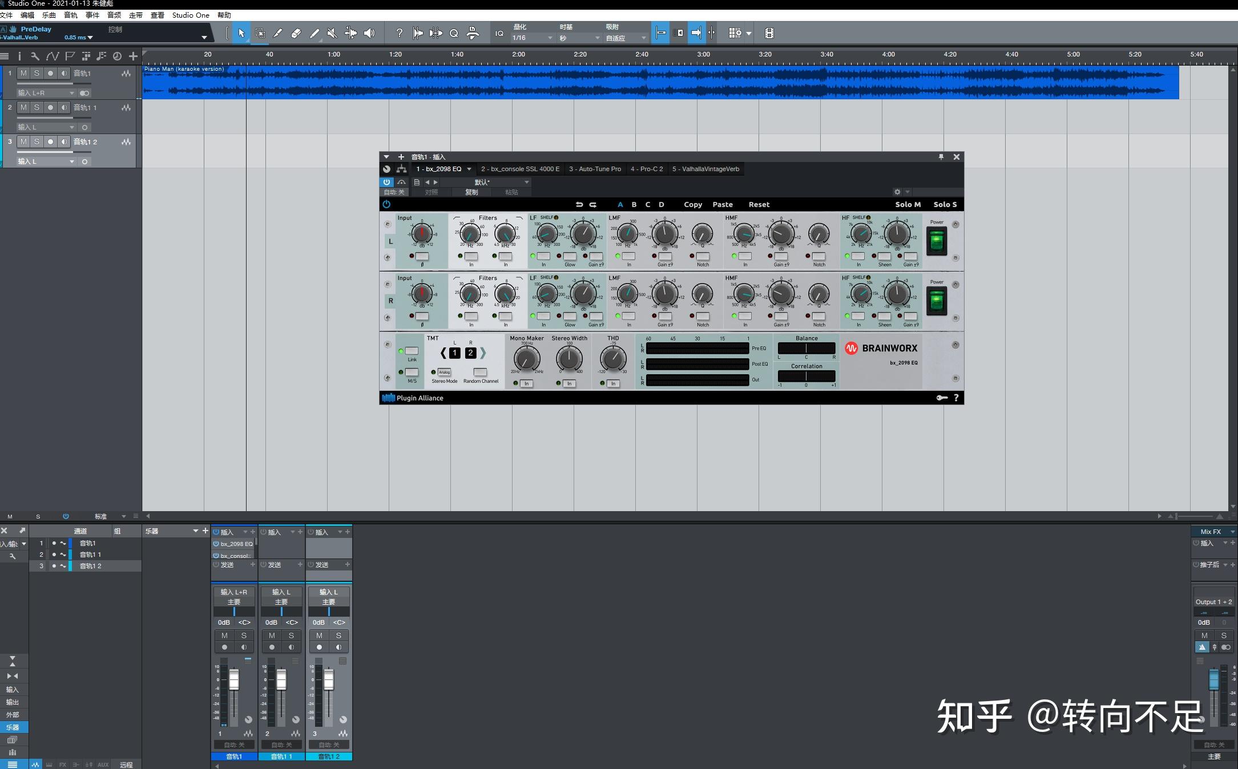Click the plugin question mark help icon

956,398
